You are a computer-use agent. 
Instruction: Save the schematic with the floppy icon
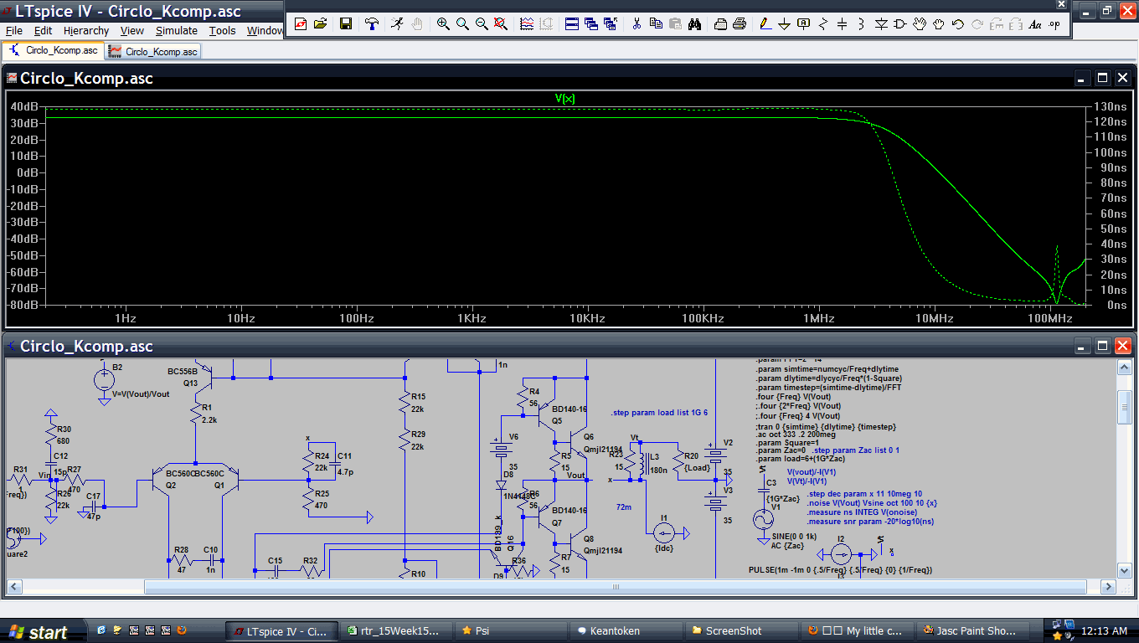(x=346, y=24)
